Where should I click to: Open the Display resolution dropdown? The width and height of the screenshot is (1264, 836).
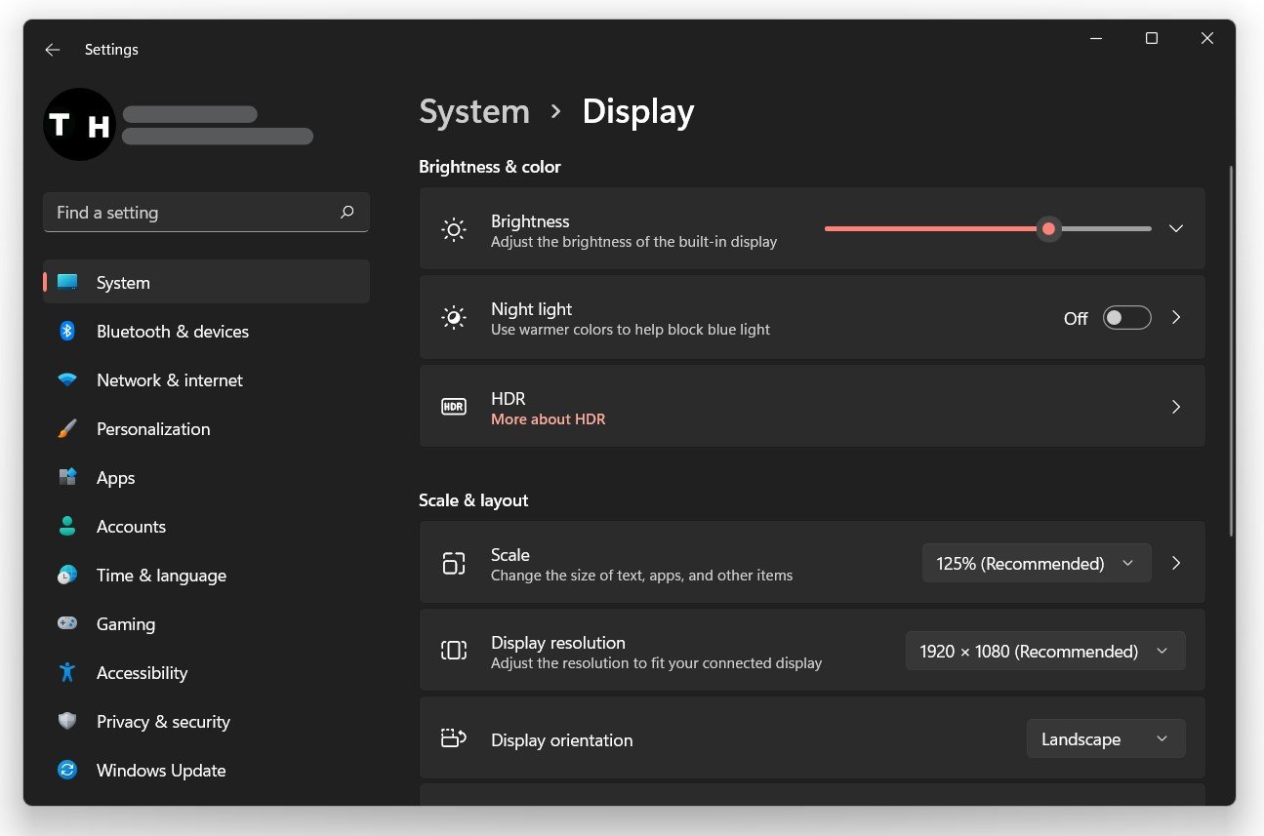coord(1044,652)
